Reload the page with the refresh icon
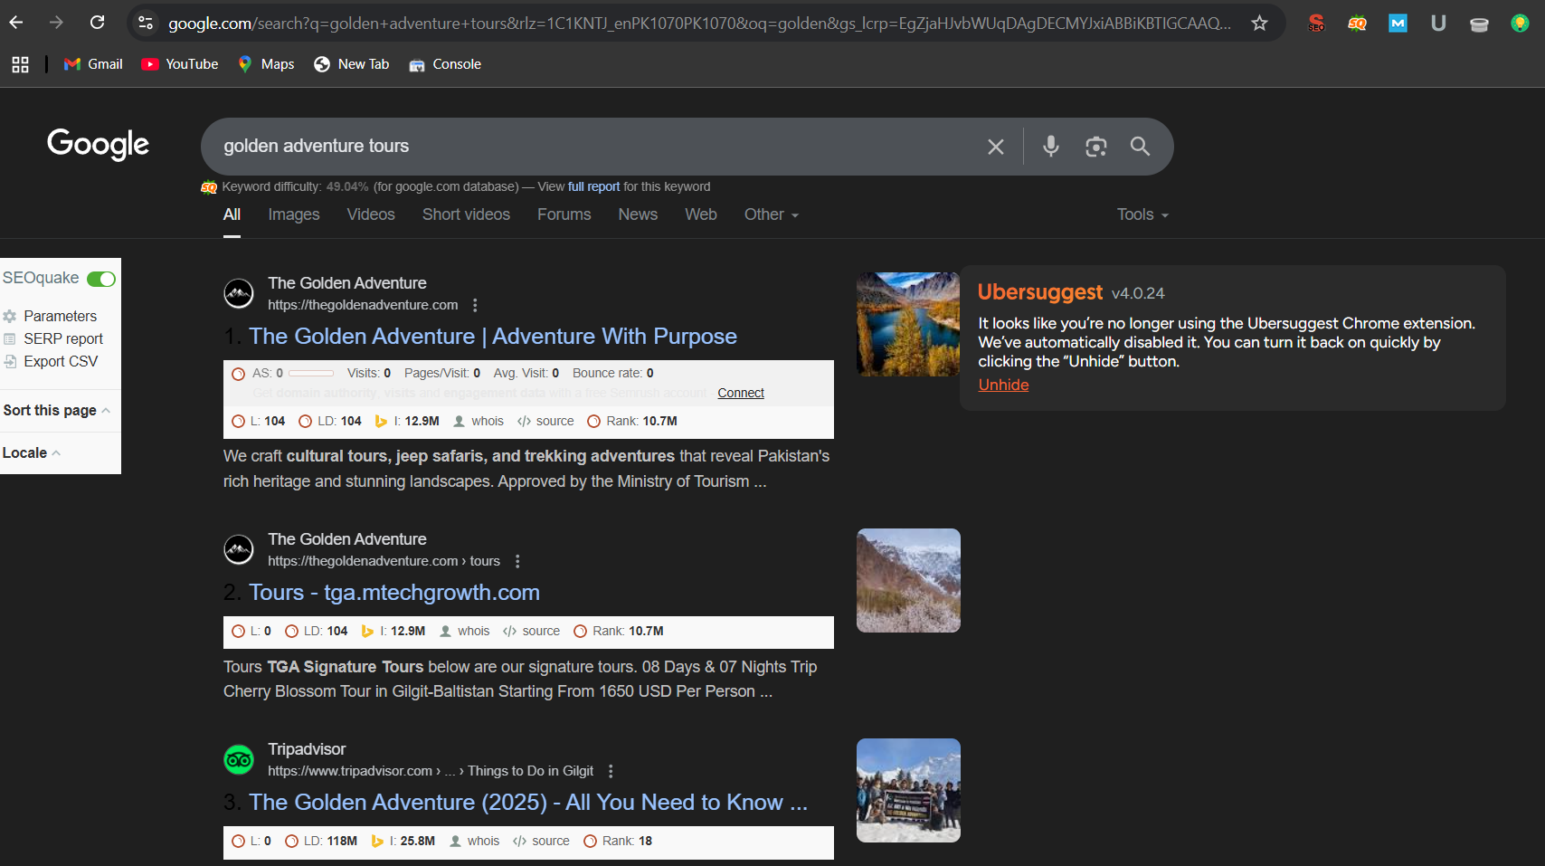Viewport: 1545px width, 866px height. 98,23
